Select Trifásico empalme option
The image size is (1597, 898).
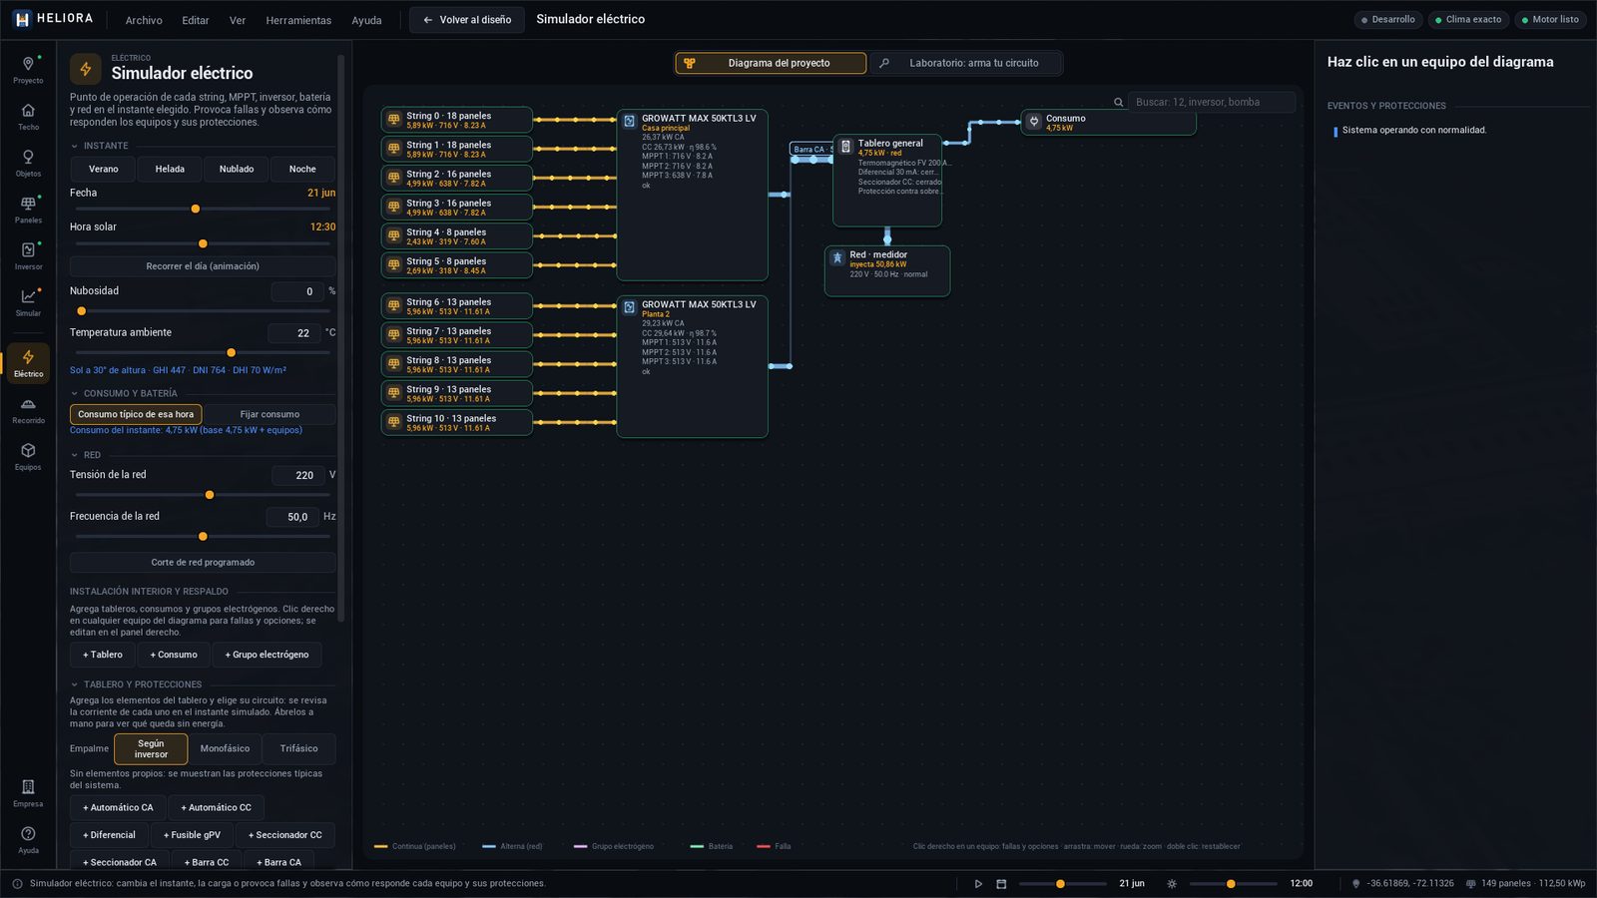point(298,748)
